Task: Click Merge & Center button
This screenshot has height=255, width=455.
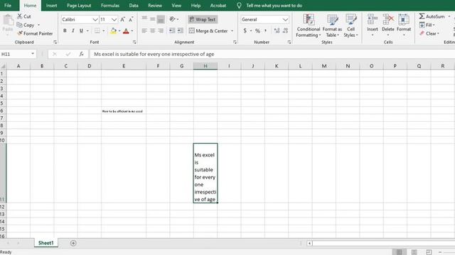Action: tap(208, 30)
